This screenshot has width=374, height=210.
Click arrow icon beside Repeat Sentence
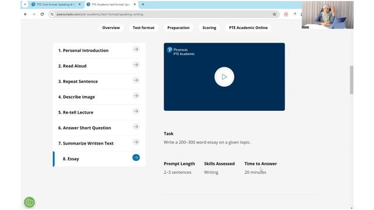(x=136, y=80)
